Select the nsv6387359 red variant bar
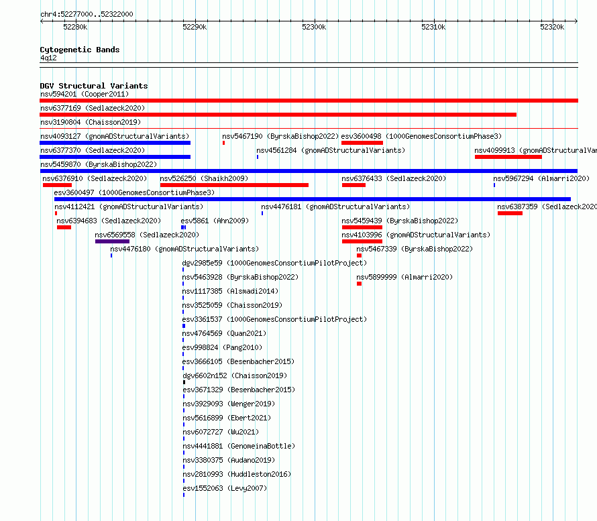 point(510,213)
